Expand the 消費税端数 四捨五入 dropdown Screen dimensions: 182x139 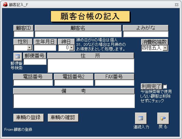pyautogui.click(x=165, y=48)
